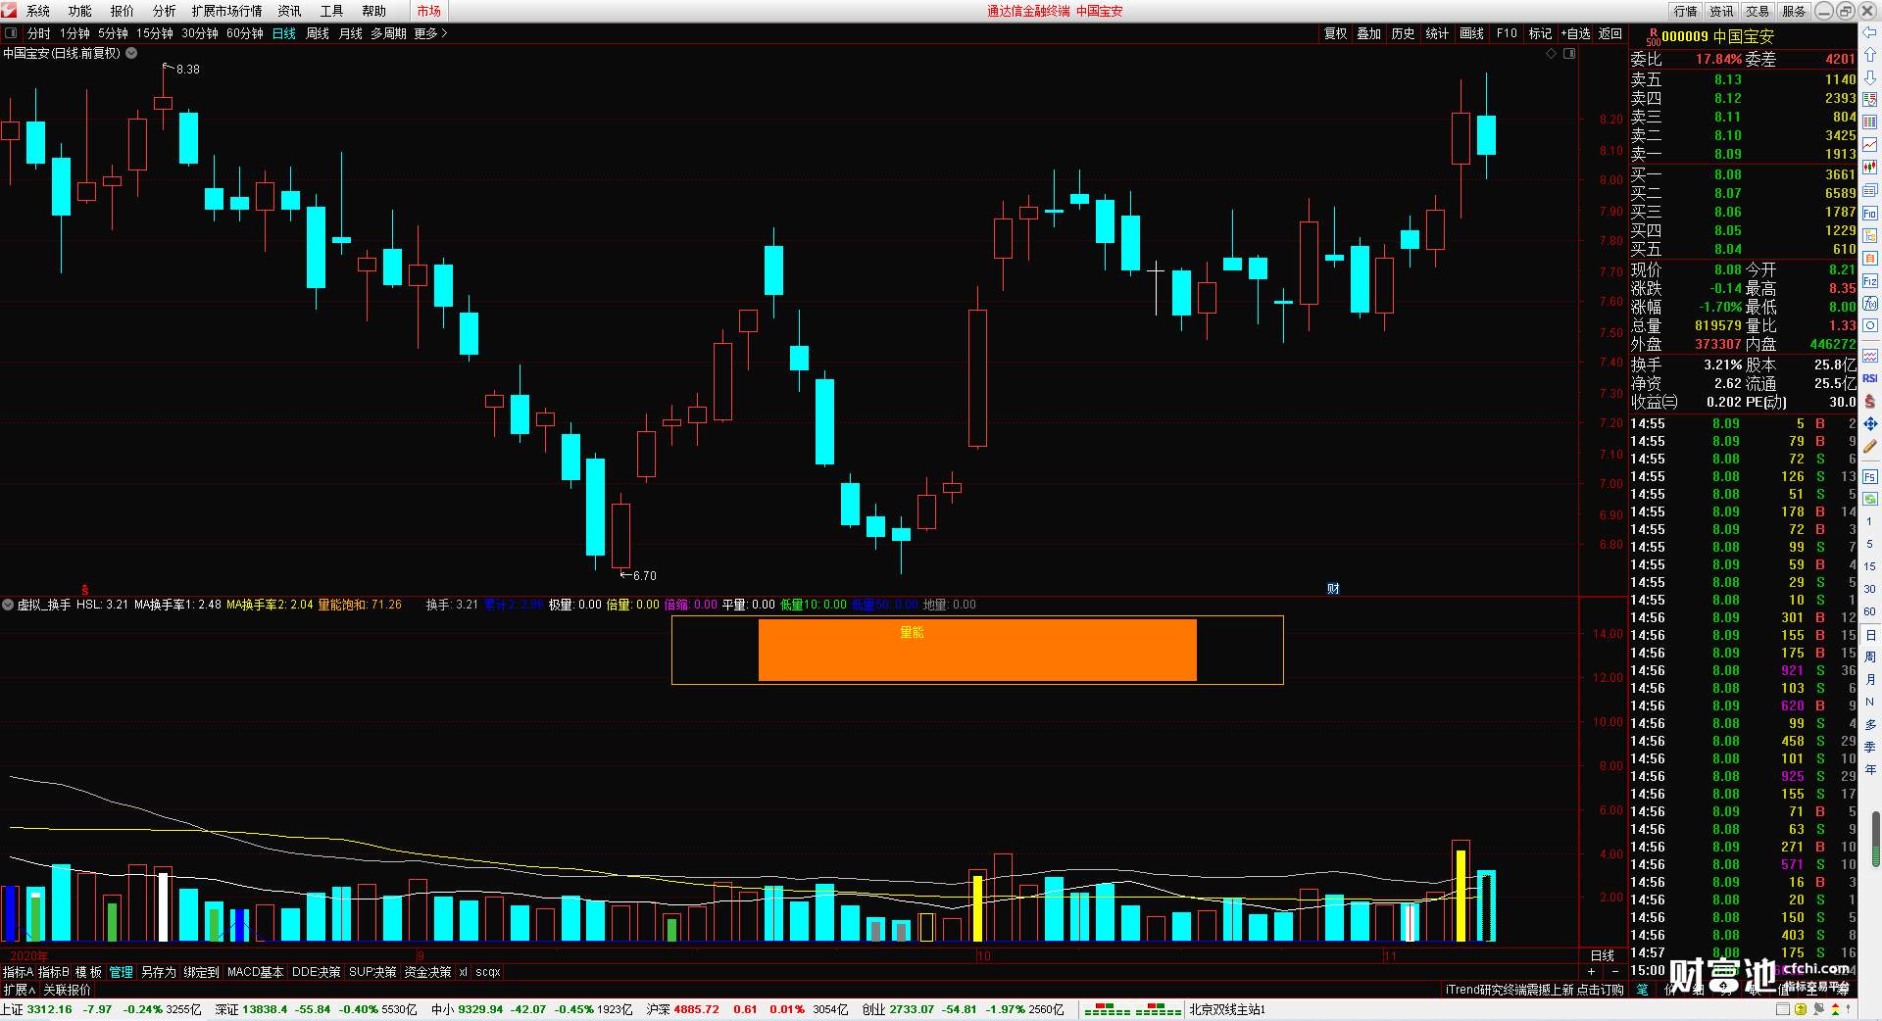Click the 返回 back button
The height and width of the screenshot is (1021, 1882).
click(1610, 33)
